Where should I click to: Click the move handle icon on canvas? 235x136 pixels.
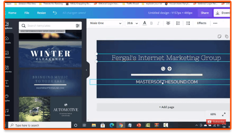click(170, 69)
